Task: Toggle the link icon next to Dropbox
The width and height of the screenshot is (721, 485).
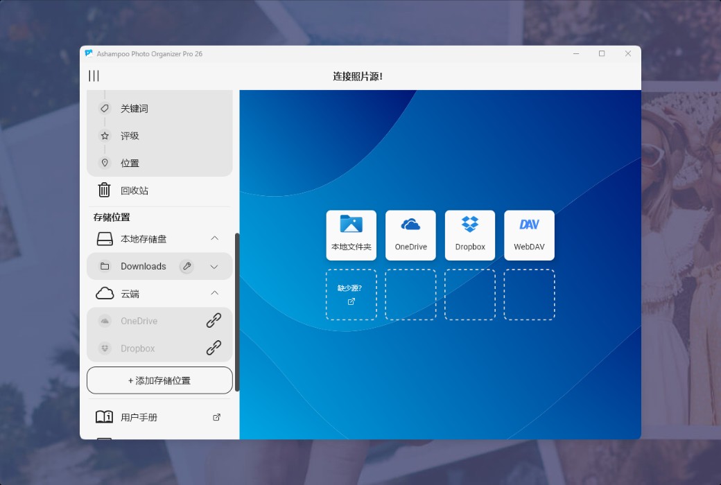Action: (213, 349)
